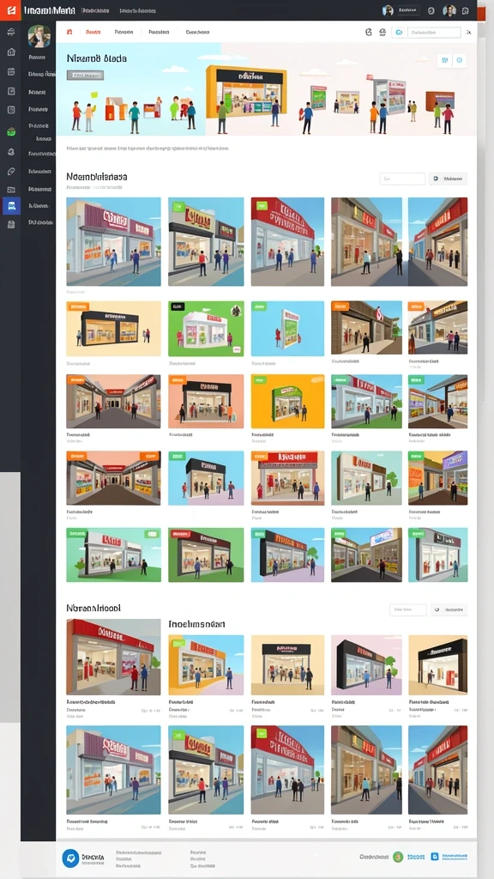
Task: Click the user avatar photo in the sidebar
Action: [x=39, y=37]
